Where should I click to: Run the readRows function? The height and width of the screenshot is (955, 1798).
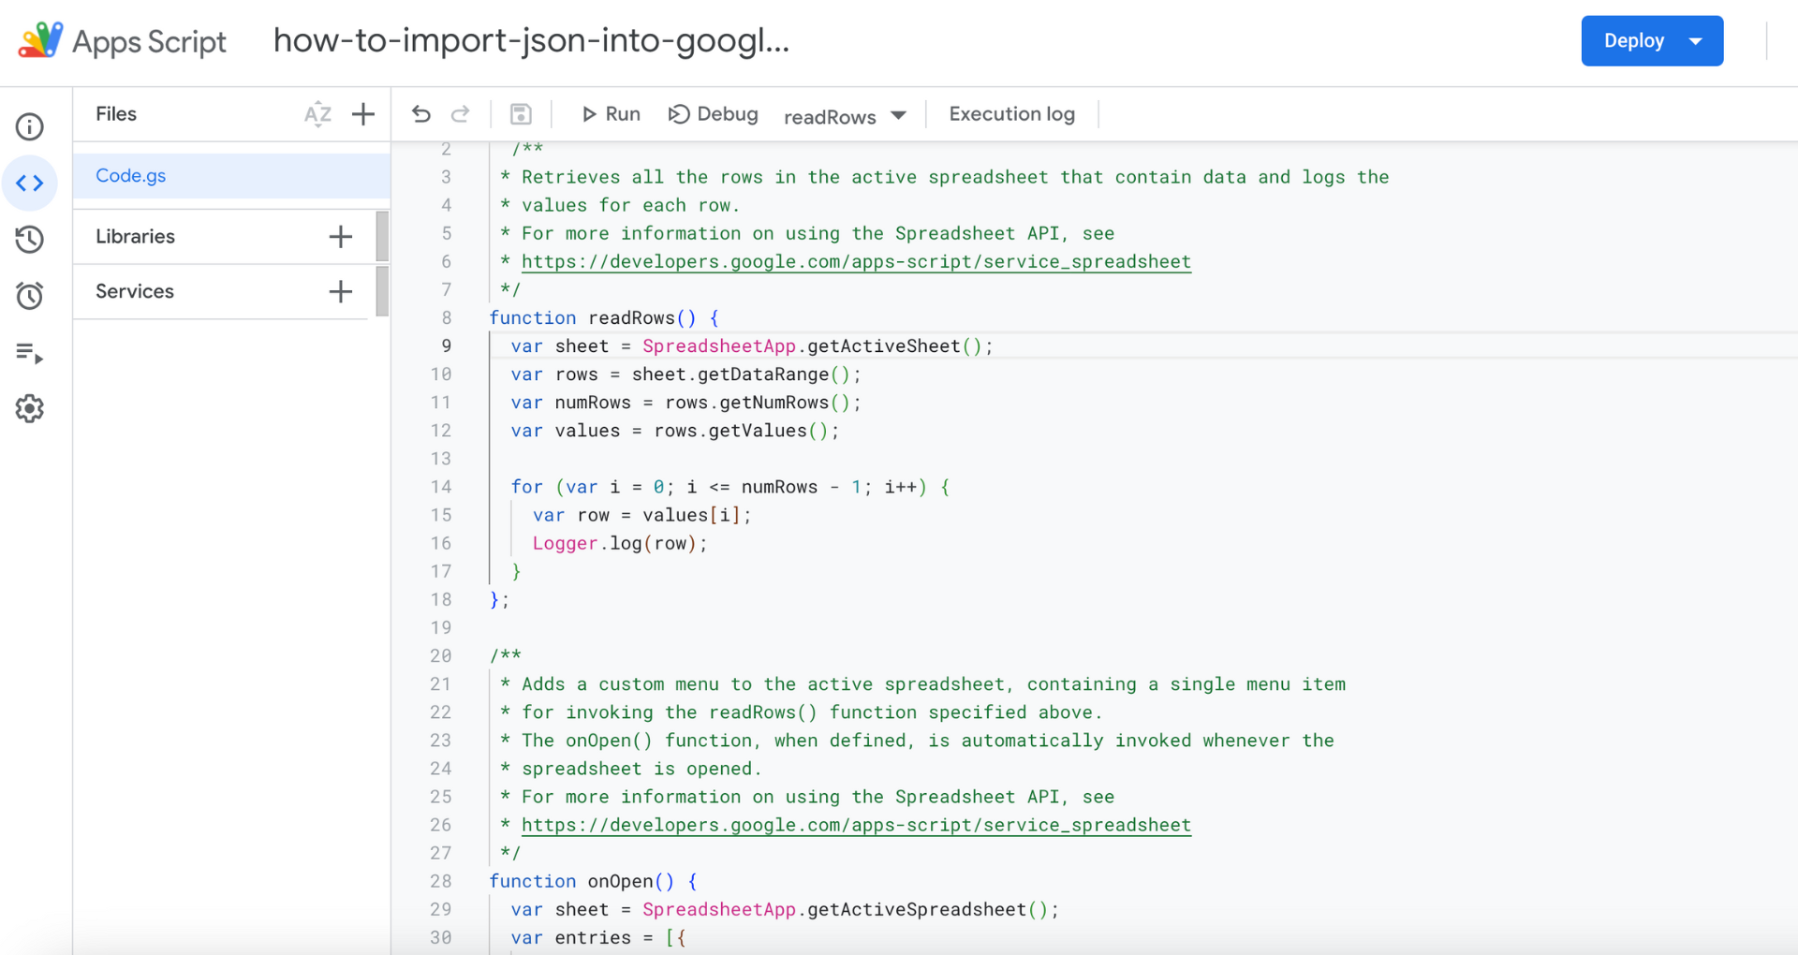coord(610,113)
